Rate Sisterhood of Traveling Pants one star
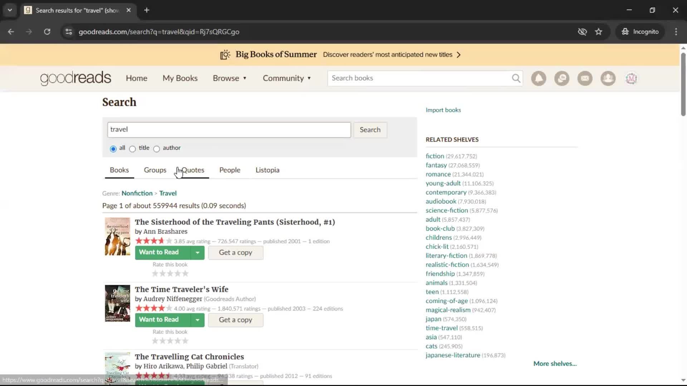 coord(155,274)
